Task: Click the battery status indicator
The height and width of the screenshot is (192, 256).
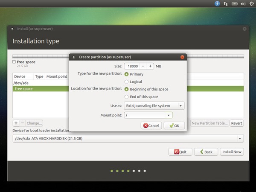Action: 234,3
